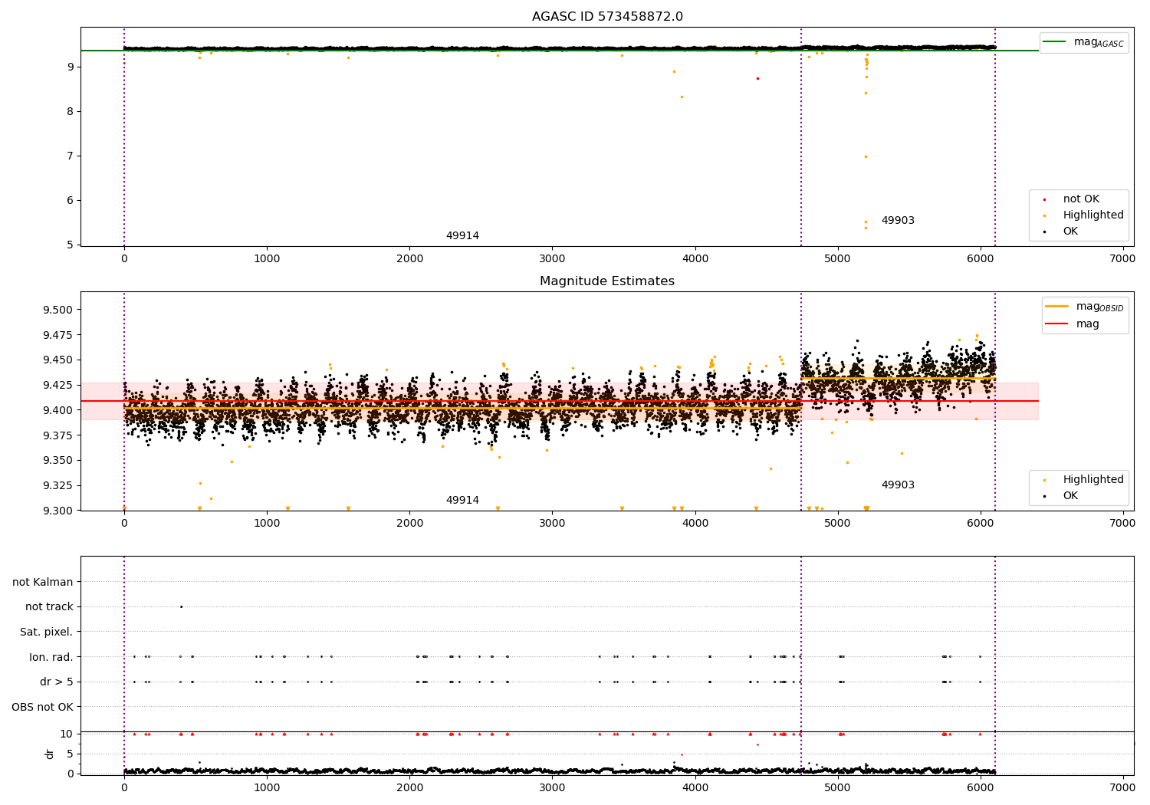Click the 'dr' y-axis label at bottom

point(50,754)
